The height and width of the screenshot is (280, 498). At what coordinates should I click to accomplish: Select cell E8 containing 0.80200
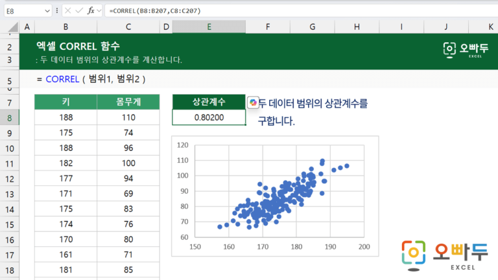(209, 117)
